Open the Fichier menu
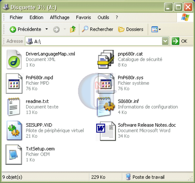 (16, 18)
